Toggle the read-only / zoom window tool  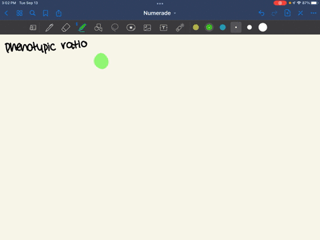click(33, 27)
